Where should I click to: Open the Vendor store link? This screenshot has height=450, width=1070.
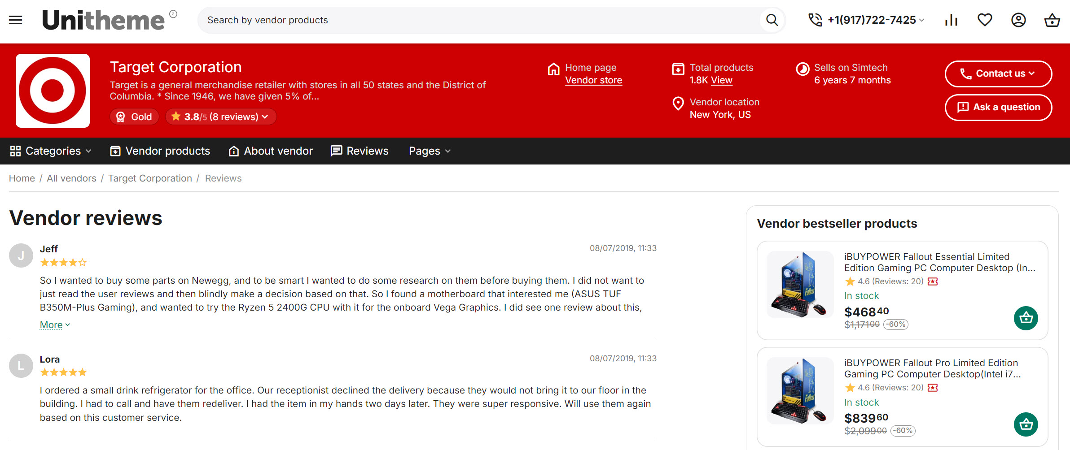[x=593, y=80]
